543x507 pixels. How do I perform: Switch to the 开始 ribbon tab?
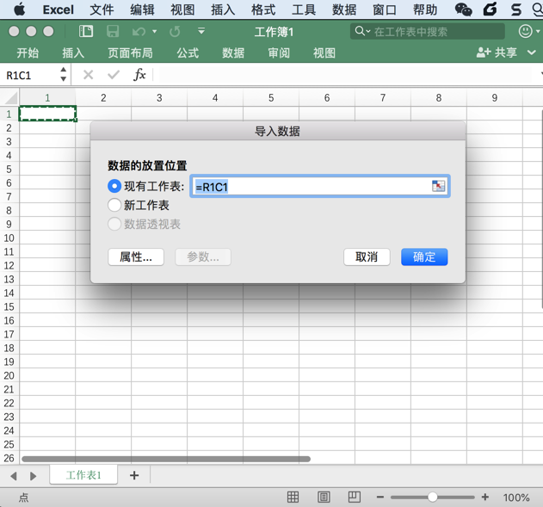(28, 53)
